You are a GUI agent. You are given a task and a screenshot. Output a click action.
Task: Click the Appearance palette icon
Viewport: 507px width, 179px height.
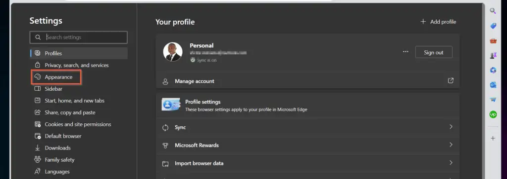point(38,77)
